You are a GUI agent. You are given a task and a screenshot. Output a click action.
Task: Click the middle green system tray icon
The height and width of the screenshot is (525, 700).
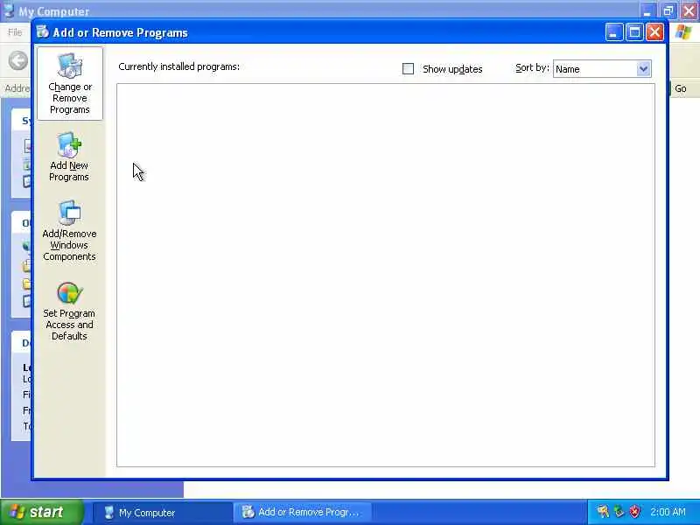click(619, 512)
